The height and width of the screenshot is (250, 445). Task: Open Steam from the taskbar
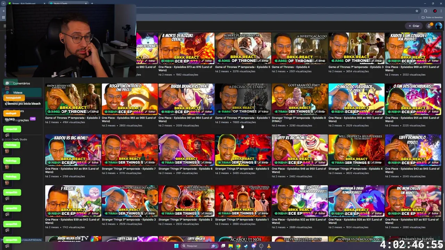pyautogui.click(x=246, y=246)
